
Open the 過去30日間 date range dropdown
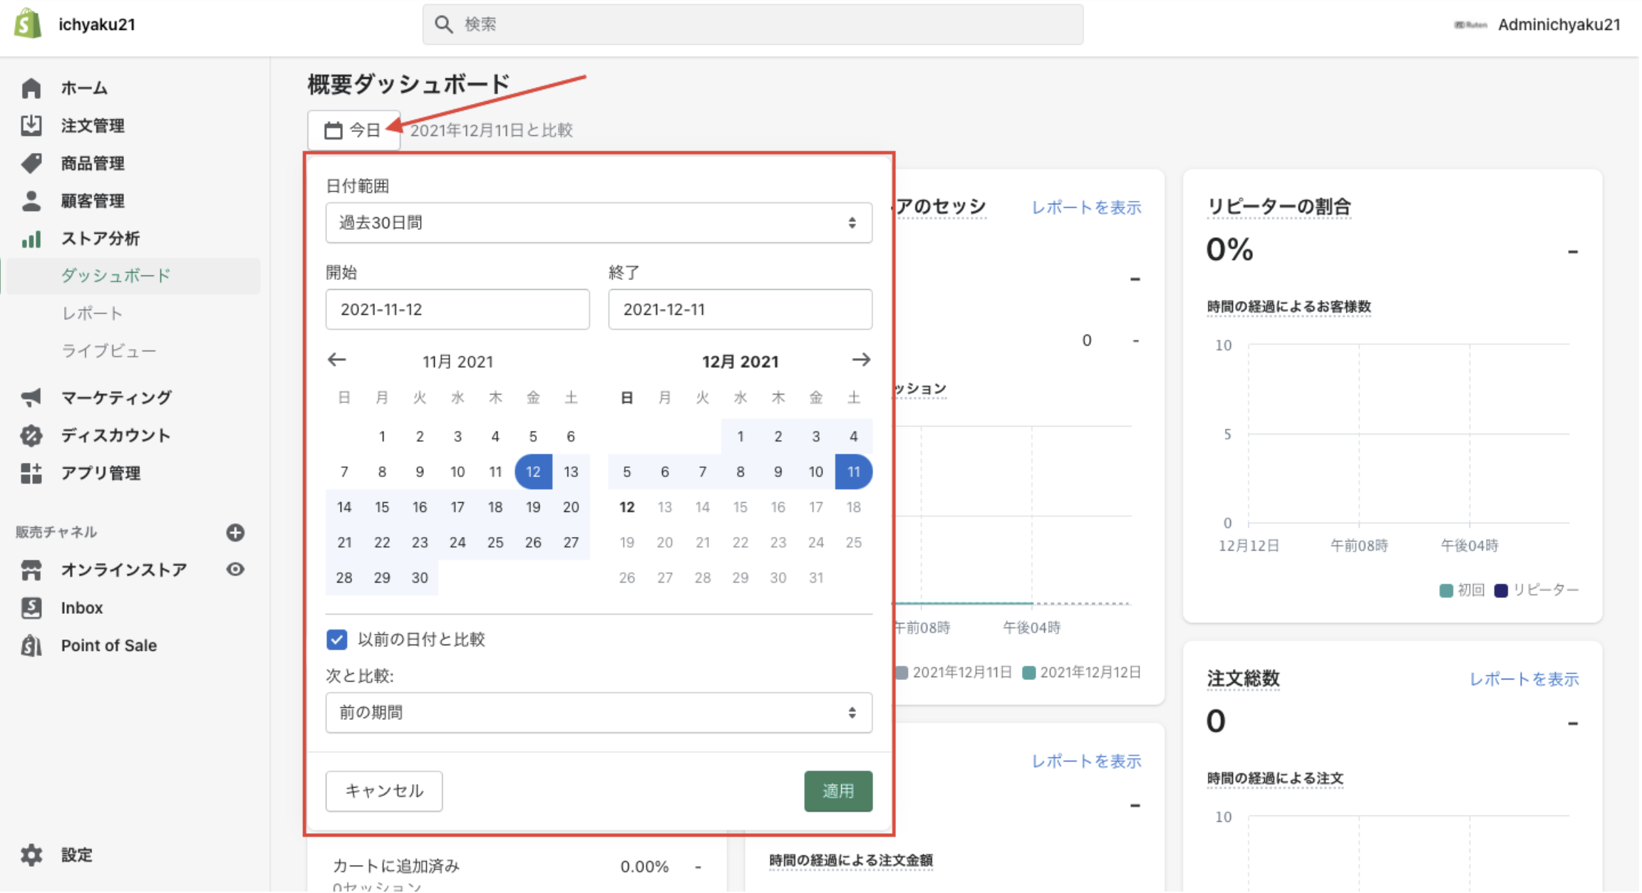599,223
